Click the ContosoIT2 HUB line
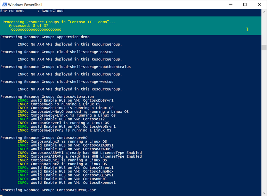Screen dimensions: 267x196 61,119
